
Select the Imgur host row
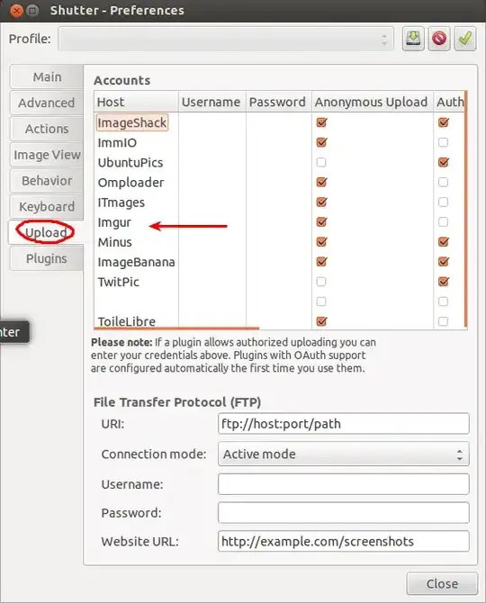(114, 222)
